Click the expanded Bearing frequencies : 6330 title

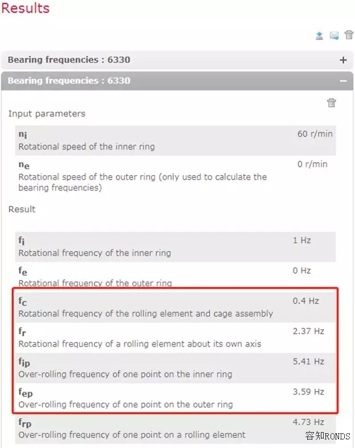[69, 81]
